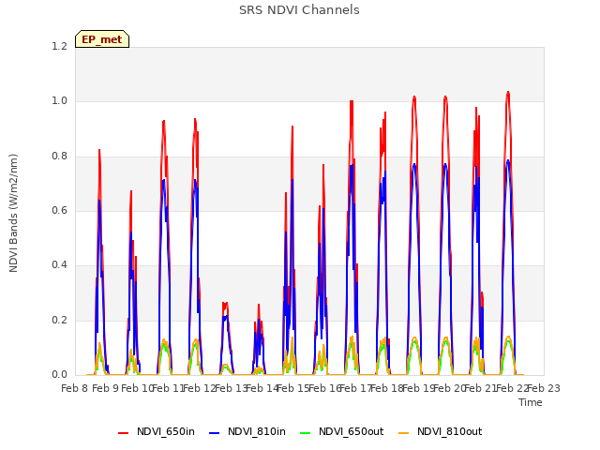Screen dimensions: 600x450
Task: Click the red peak on Feb 22
Action: pyautogui.click(x=508, y=92)
